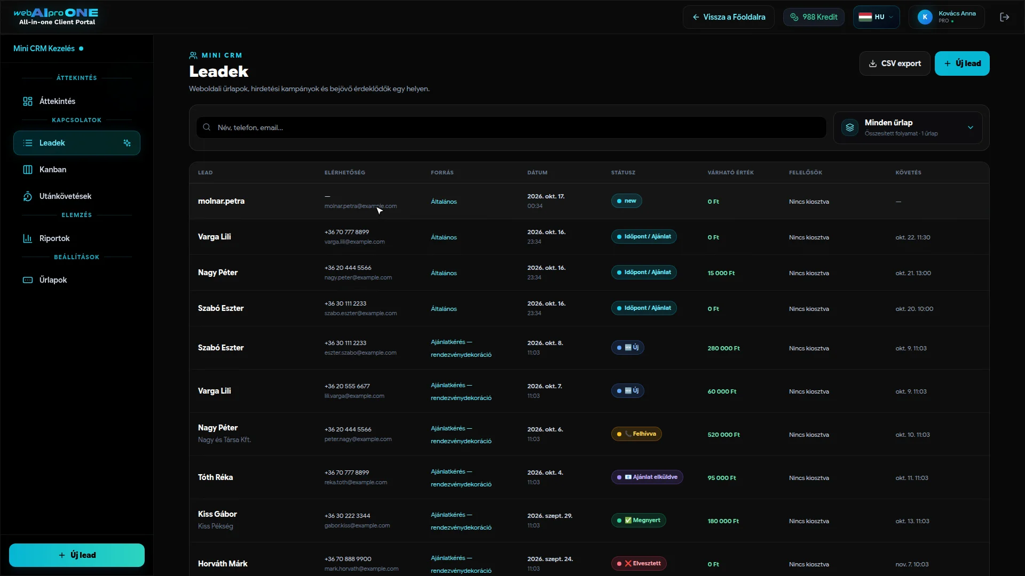Click the Felhívva status badge for Nagy Péter
Image resolution: width=1025 pixels, height=576 pixels.
click(636, 434)
